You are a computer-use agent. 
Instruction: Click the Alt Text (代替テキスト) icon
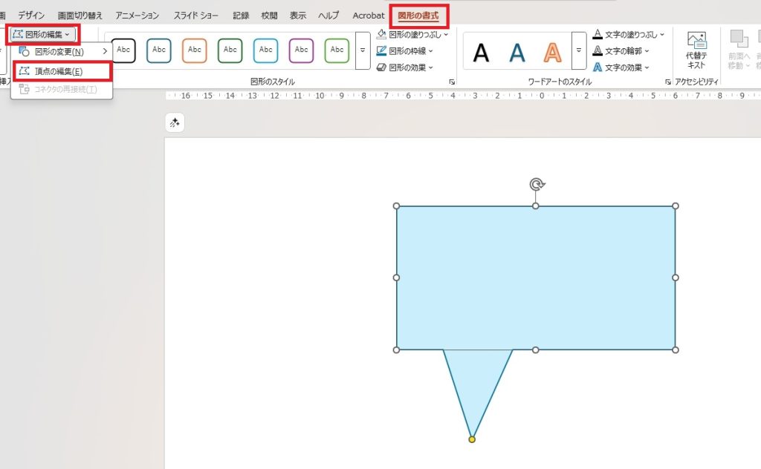tap(696, 43)
